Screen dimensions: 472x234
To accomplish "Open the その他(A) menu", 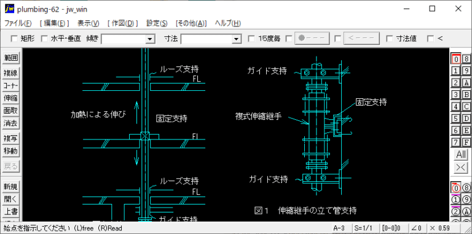I will 191,23.
